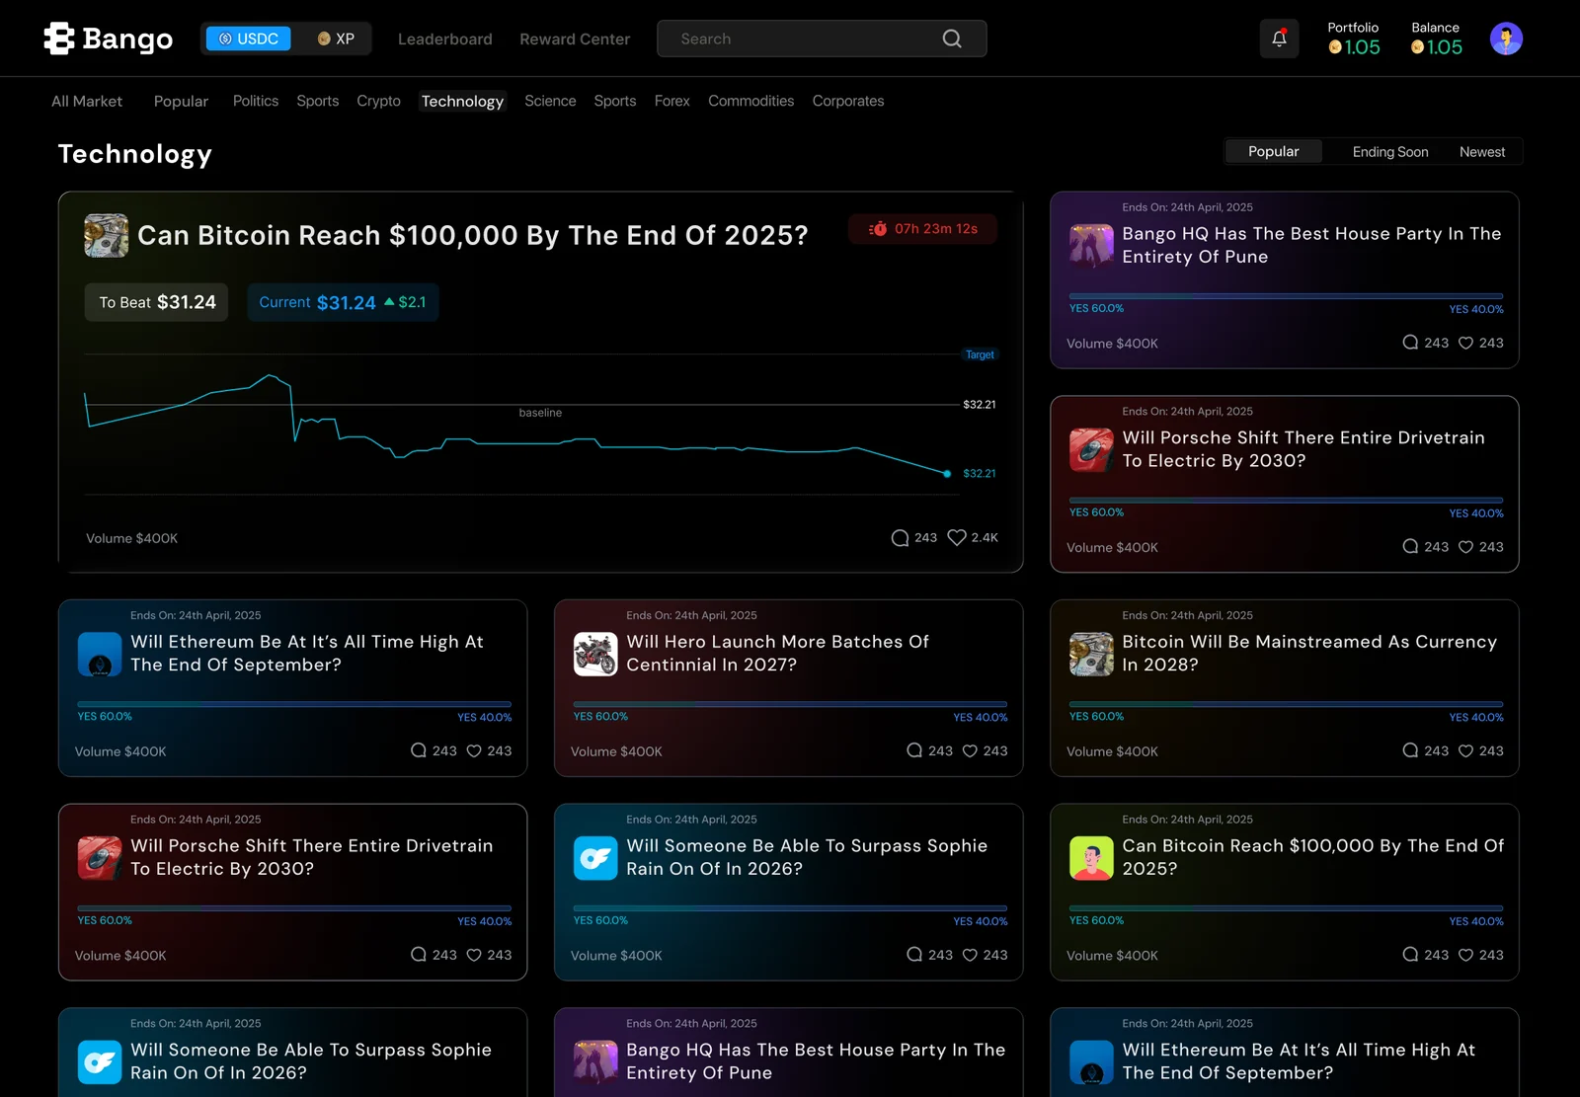Viewport: 1580px width, 1097px height.
Task: Click Sophie Rain 2026 middle-card progress bar
Action: [x=790, y=908]
